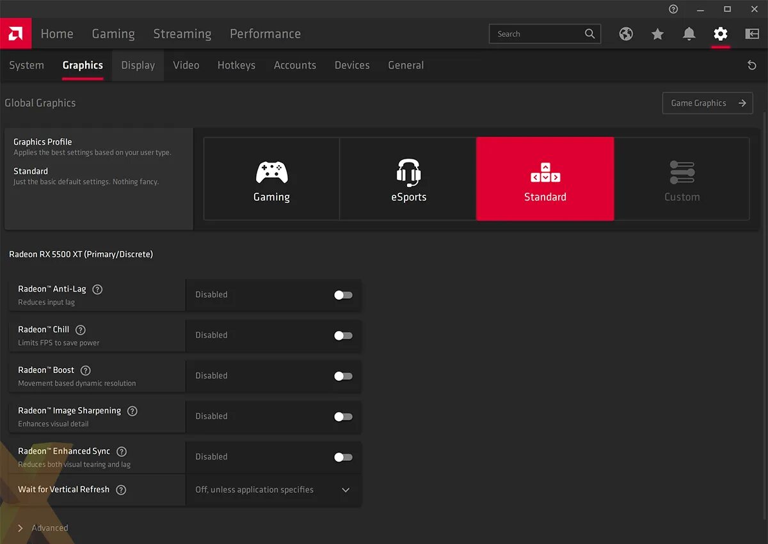Switch to the Accounts tab
The height and width of the screenshot is (544, 768).
295,65
